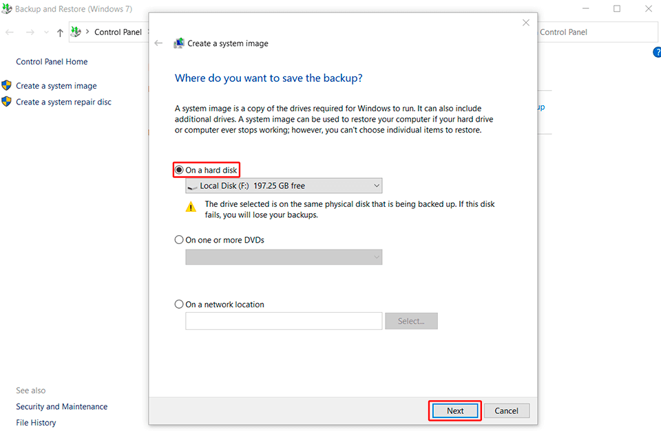
Task: Click 'Create a system image' sidebar link
Action: (56, 86)
